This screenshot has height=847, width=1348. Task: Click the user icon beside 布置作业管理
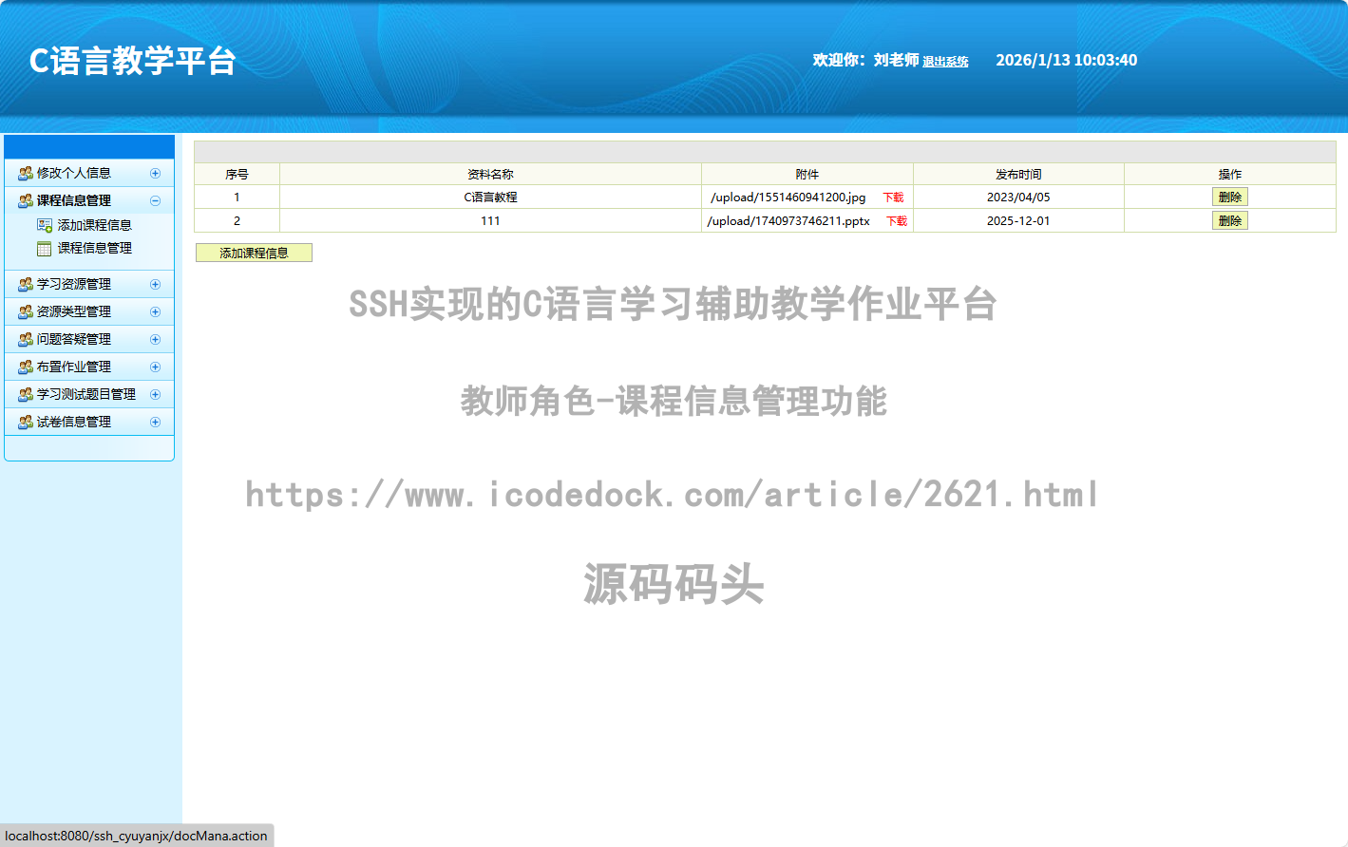(26, 367)
